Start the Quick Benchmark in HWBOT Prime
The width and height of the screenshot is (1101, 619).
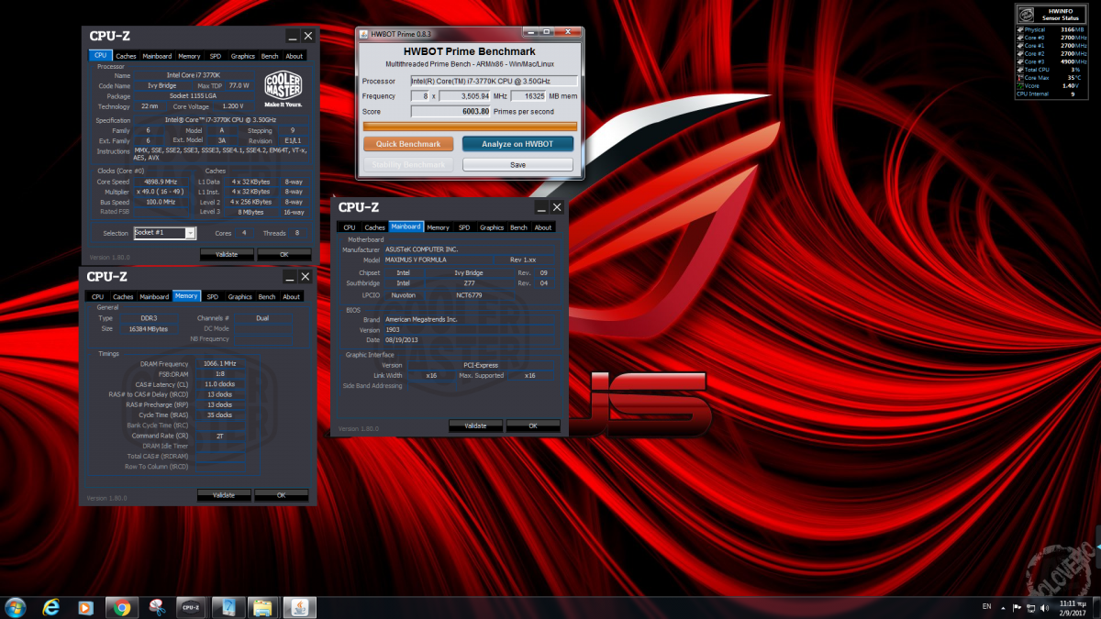(408, 144)
